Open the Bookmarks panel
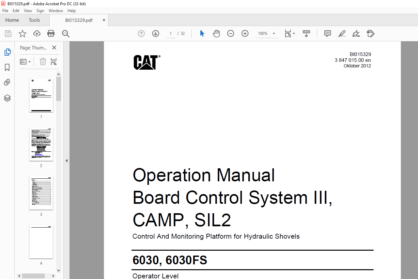The height and width of the screenshot is (279, 418). click(7, 67)
